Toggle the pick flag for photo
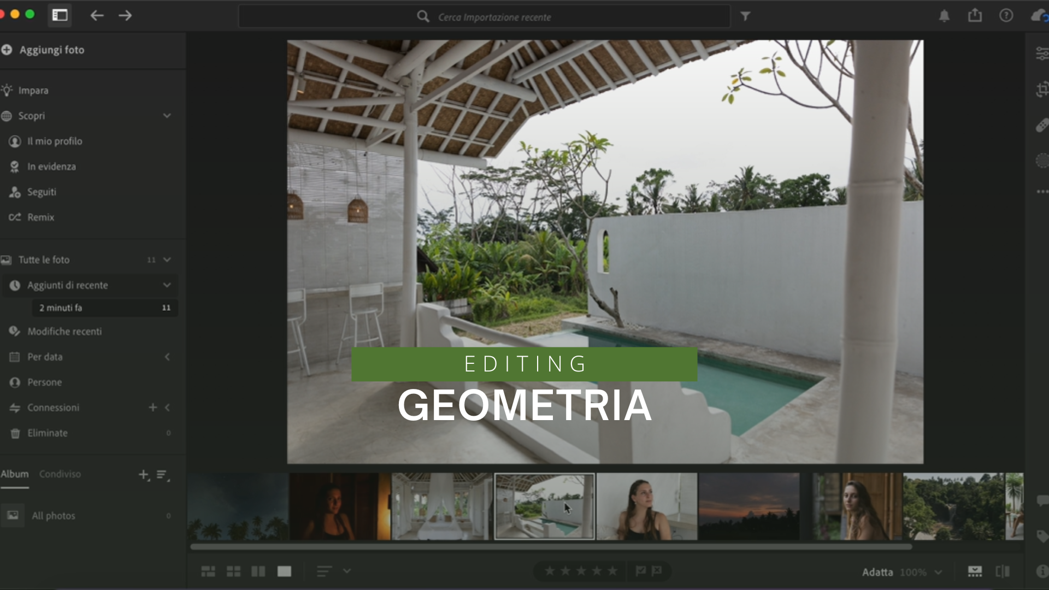 pyautogui.click(x=641, y=571)
